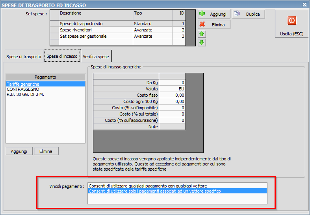Click Avanzate cell of gestionale set

click(x=152, y=36)
